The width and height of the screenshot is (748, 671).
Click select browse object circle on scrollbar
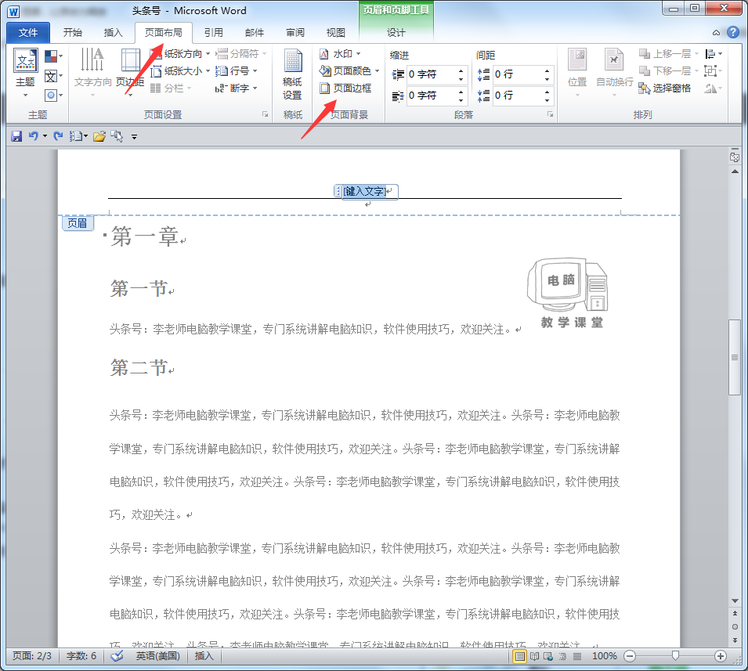(735, 626)
